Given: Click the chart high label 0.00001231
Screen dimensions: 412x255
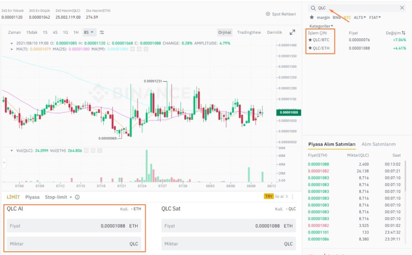Looking at the screenshot, I should [153, 81].
